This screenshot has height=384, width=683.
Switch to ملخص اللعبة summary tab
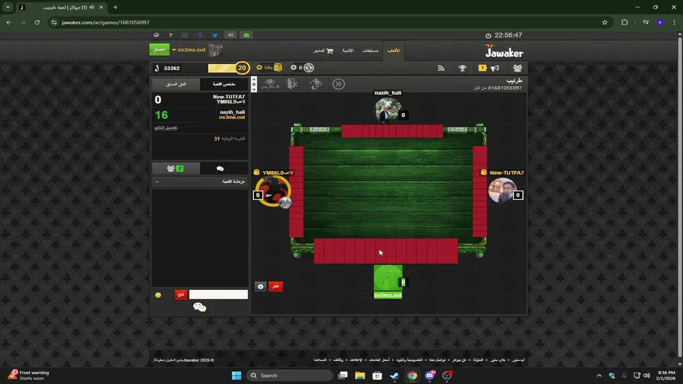click(x=224, y=84)
